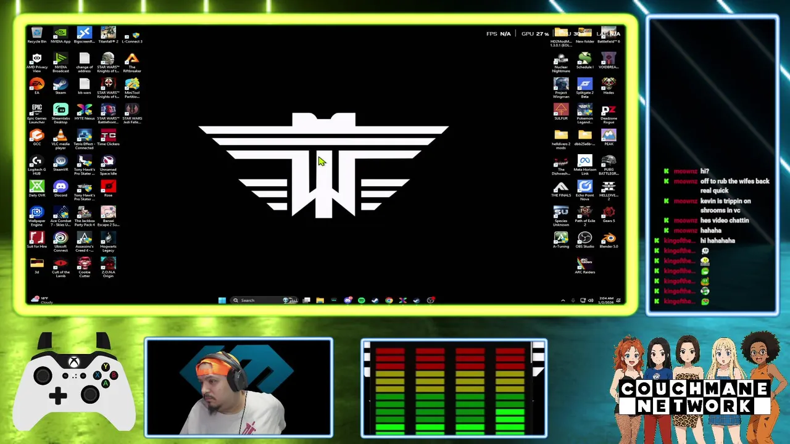This screenshot has width=790, height=444.
Task: Click the Windows Start button
Action: coord(222,300)
